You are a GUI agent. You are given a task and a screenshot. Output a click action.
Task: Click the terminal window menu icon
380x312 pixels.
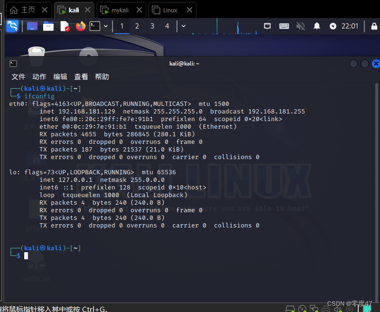[x=13, y=64]
